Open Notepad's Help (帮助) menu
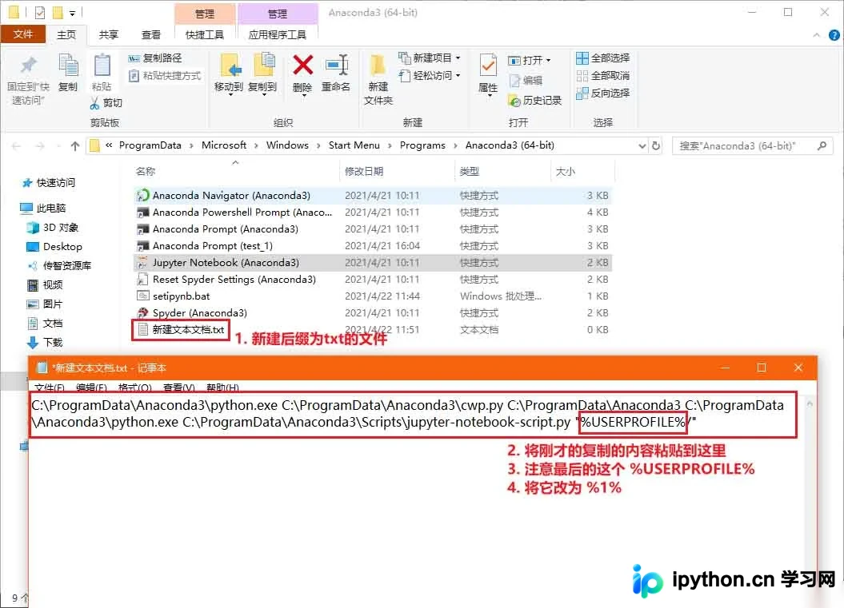 [x=222, y=387]
